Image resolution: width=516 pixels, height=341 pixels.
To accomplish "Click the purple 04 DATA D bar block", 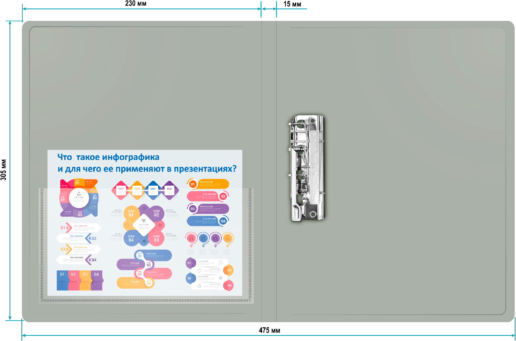I will pyautogui.click(x=97, y=280).
